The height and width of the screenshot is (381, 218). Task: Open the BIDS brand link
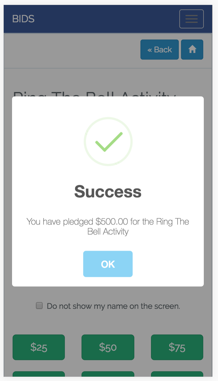pos(23,19)
